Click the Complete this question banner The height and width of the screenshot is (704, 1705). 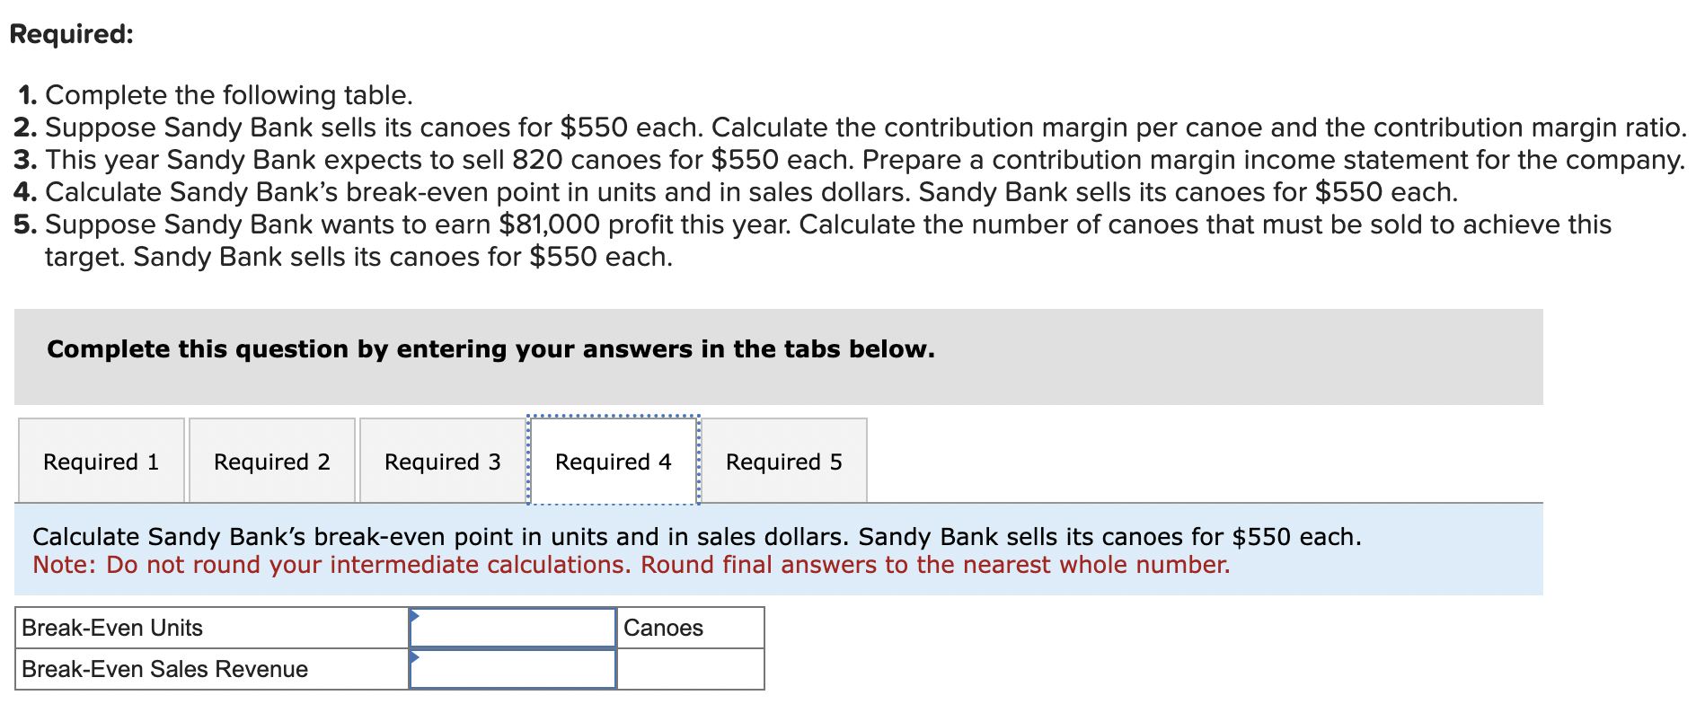click(x=490, y=349)
